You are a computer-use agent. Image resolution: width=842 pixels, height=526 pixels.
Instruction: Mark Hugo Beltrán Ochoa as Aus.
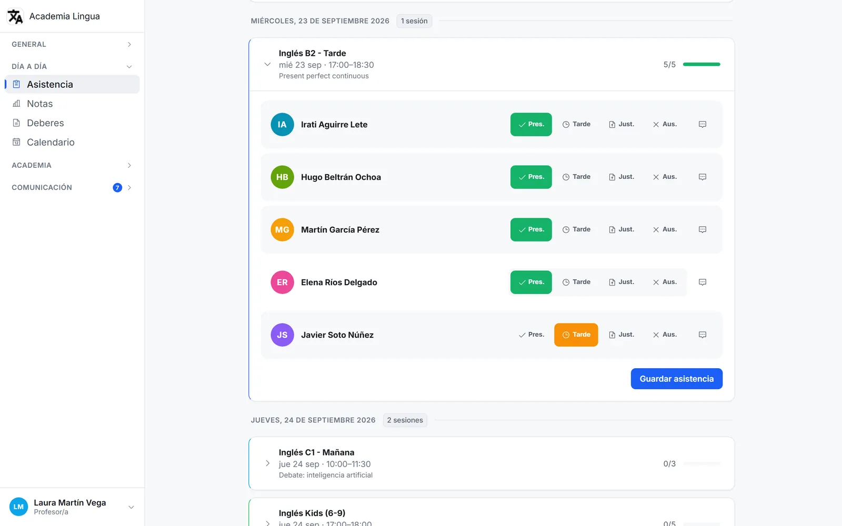665,177
